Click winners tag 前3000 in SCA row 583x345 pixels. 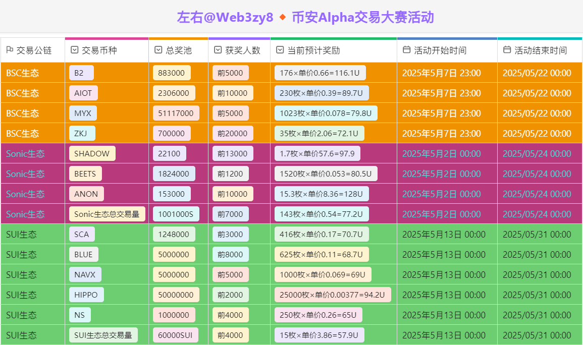pyautogui.click(x=231, y=235)
